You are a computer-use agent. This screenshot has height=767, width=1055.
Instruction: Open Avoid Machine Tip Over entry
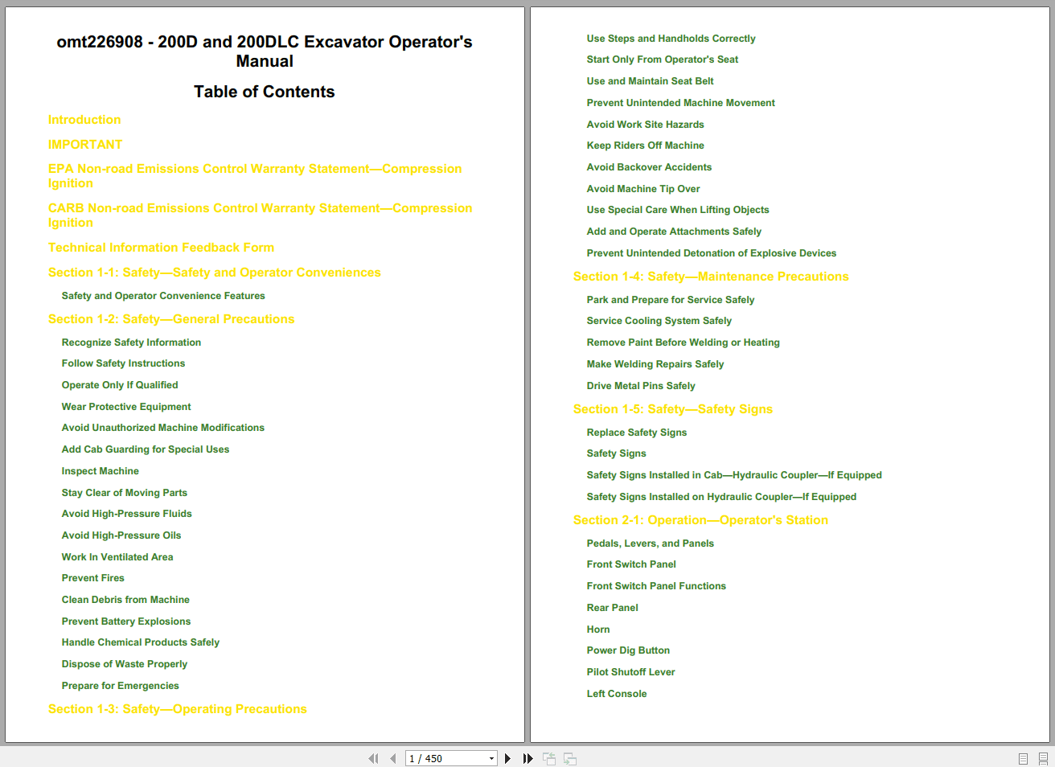tap(643, 189)
